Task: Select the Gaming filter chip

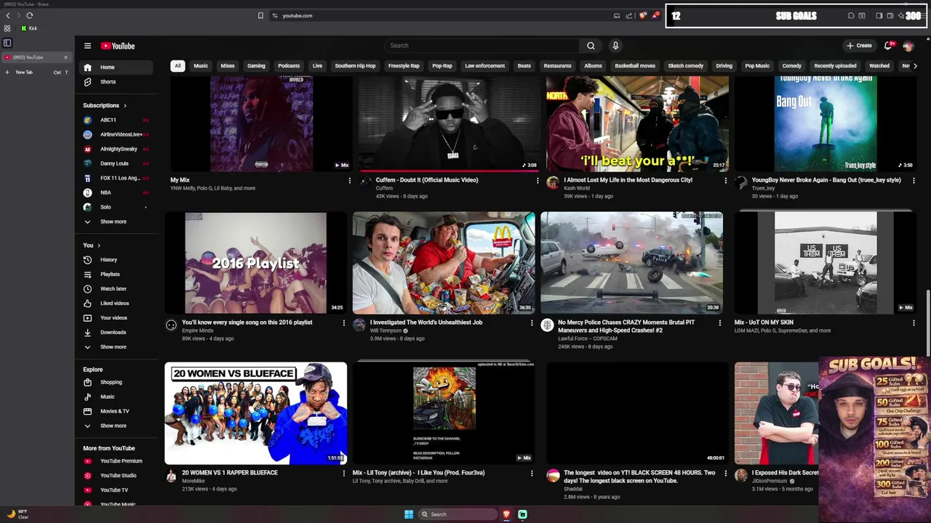Action: point(256,65)
